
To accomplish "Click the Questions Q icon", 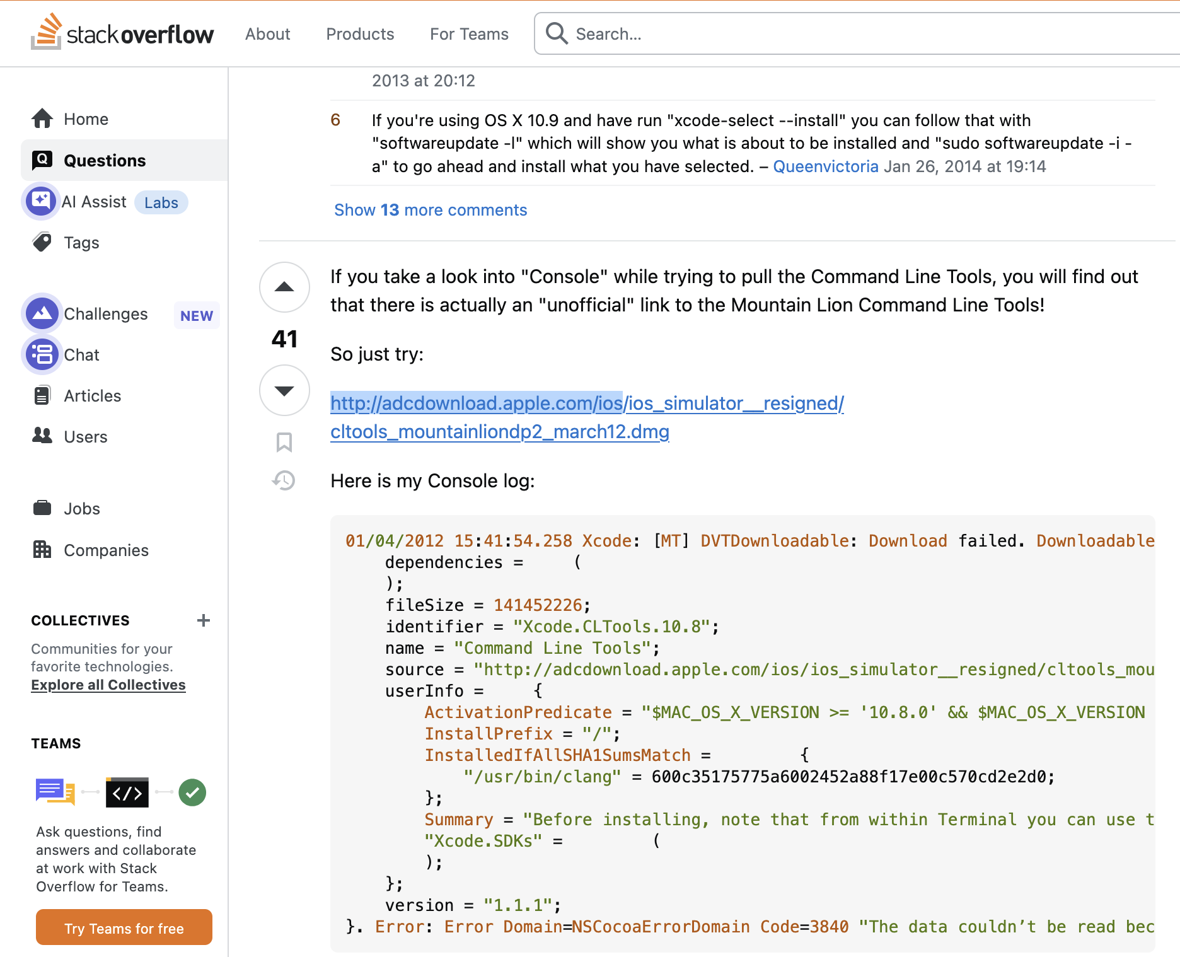I will coord(42,159).
